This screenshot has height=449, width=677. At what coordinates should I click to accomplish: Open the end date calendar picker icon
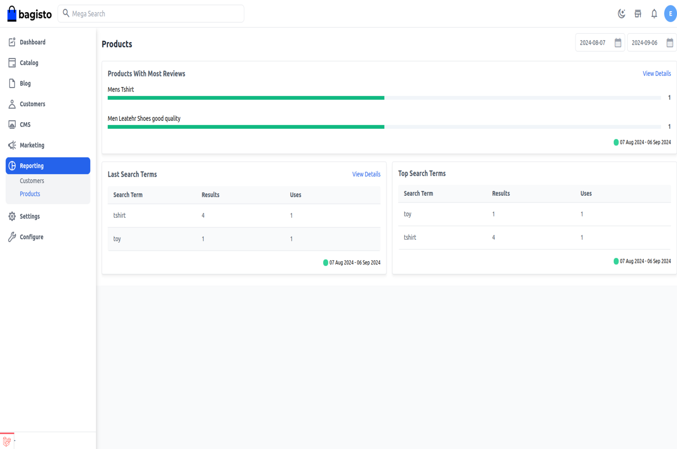pyautogui.click(x=669, y=43)
